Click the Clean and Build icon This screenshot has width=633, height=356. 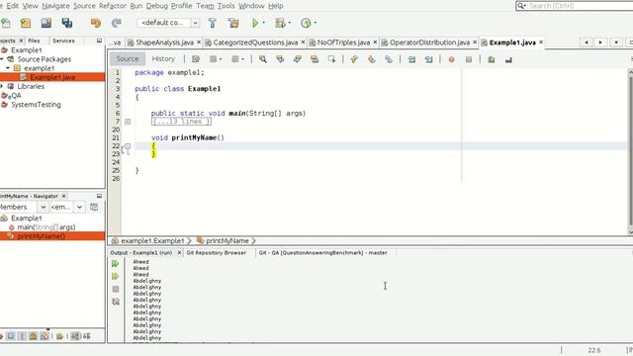point(233,23)
